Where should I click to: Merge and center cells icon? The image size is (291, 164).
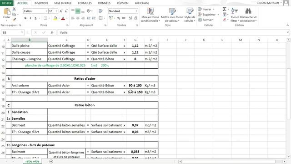[x=100, y=18]
